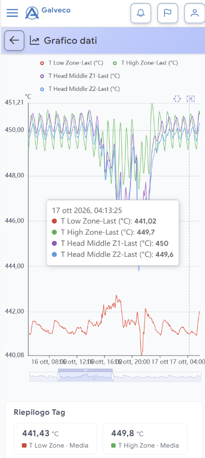
Task: Click the 441,43 °C T Low Zone summary card
Action: point(55,439)
